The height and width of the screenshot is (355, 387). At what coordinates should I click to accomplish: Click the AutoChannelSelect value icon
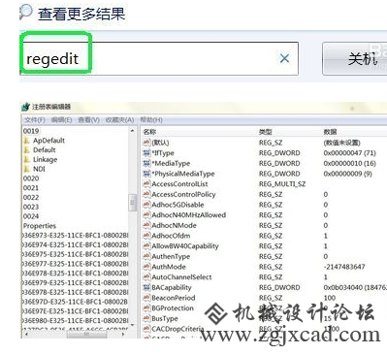point(146,276)
